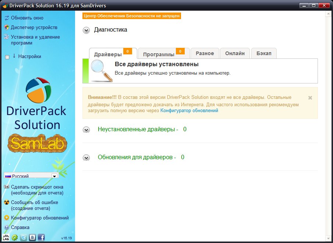
Task: Select the Бэкап tab
Action: pos(264,53)
